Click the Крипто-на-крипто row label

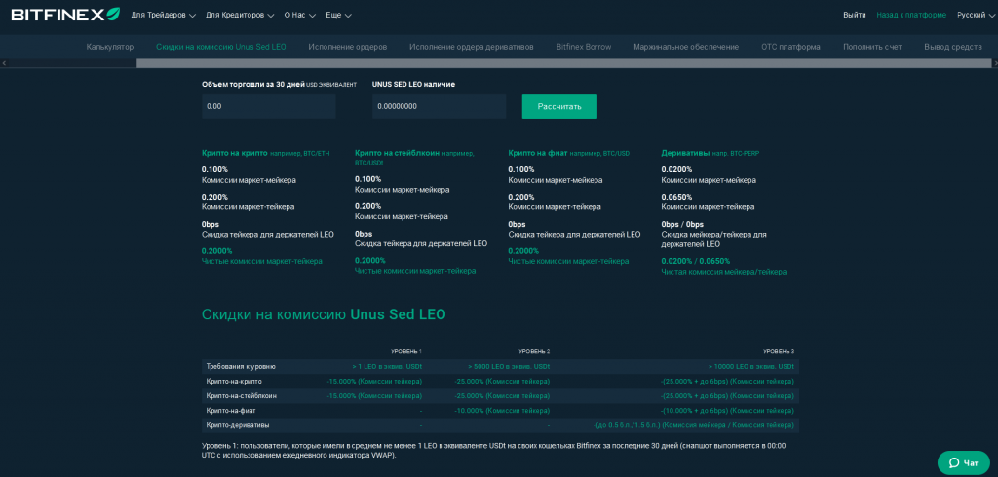click(234, 382)
